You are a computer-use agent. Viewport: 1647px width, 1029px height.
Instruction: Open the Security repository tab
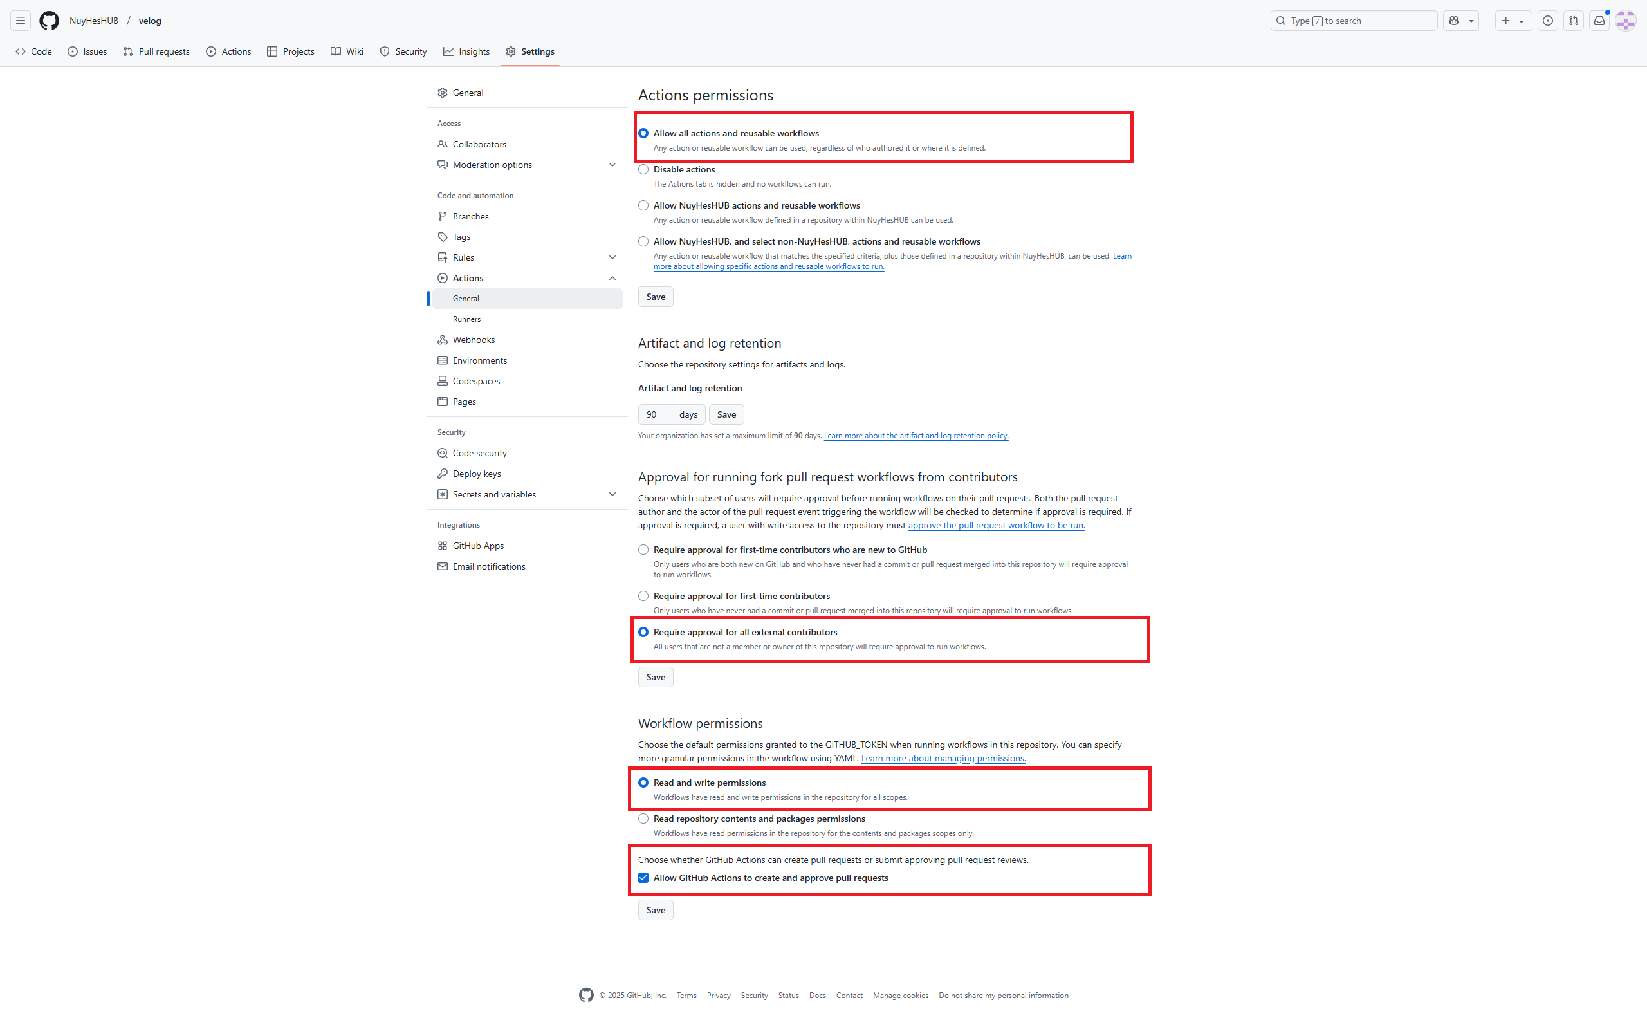click(x=403, y=51)
